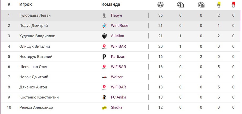Click the Walzer team logo
The image size is (242, 114).
[104, 77]
